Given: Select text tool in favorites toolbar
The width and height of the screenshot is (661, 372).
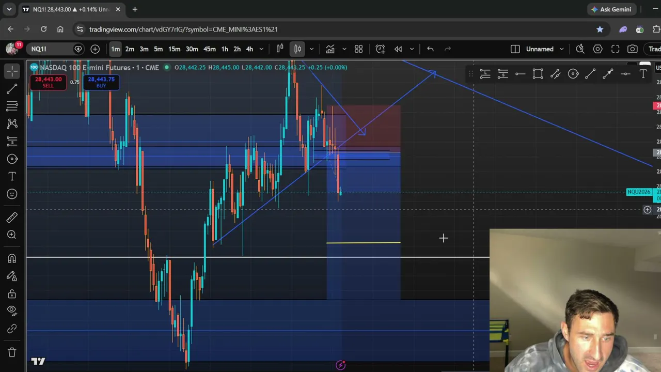Looking at the screenshot, I should coord(643,74).
